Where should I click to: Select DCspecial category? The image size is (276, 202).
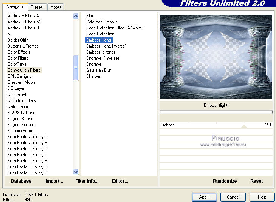(17, 94)
